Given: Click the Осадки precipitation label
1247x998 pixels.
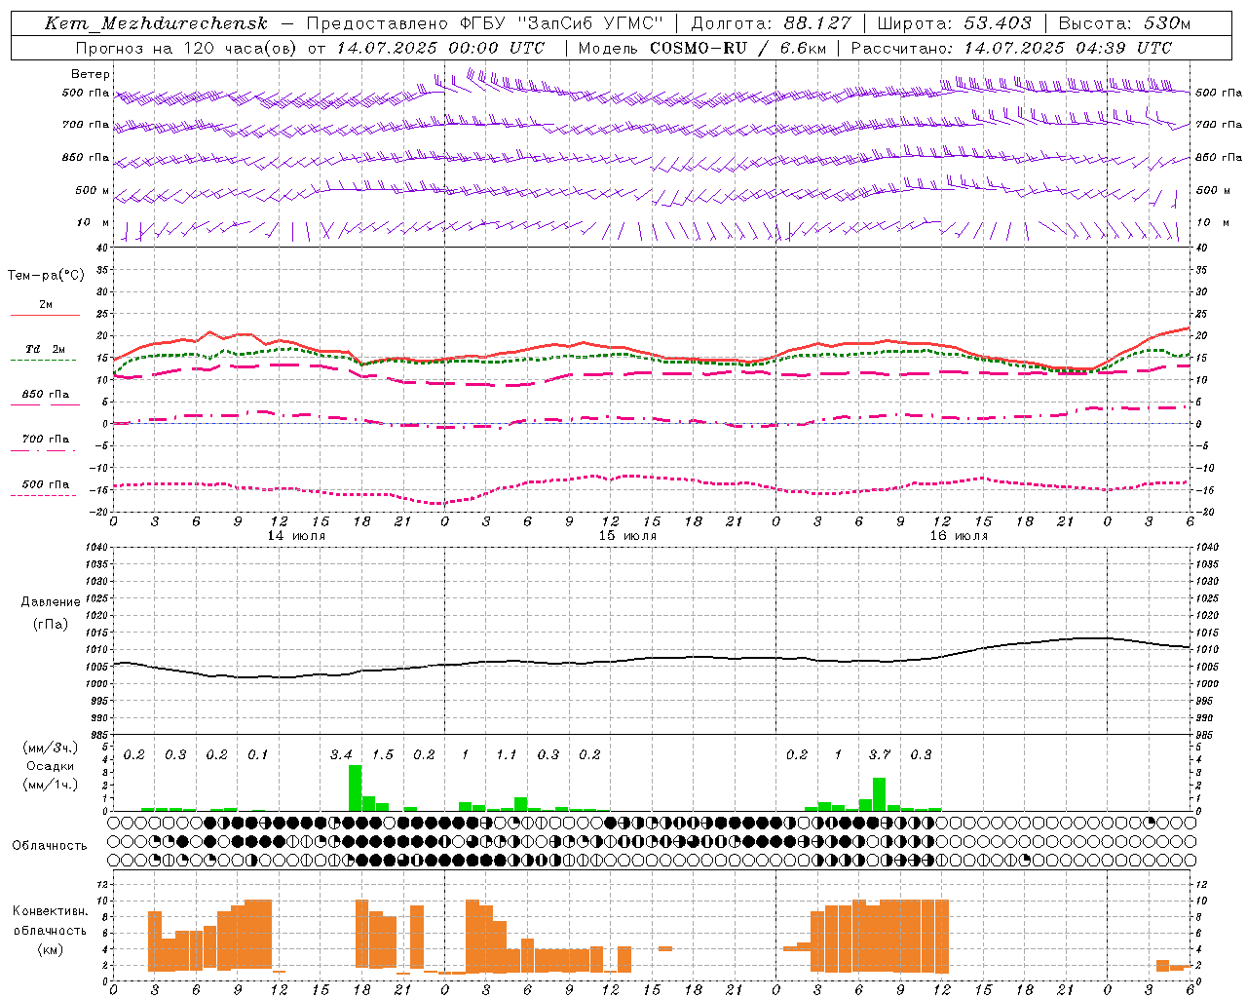Looking at the screenshot, I should click(x=51, y=766).
